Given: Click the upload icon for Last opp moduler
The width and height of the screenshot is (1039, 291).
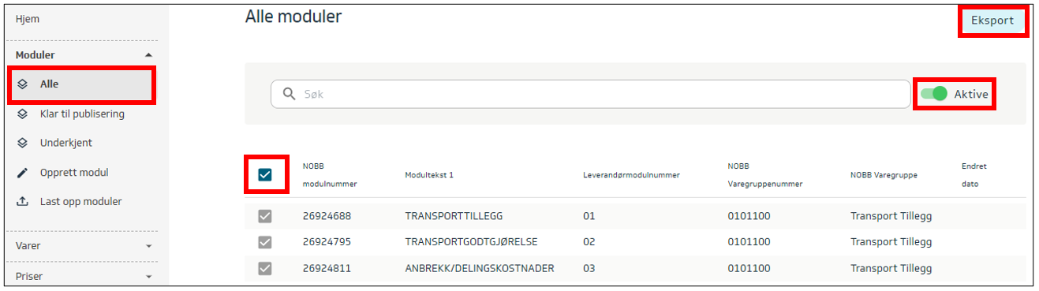Looking at the screenshot, I should [x=23, y=201].
